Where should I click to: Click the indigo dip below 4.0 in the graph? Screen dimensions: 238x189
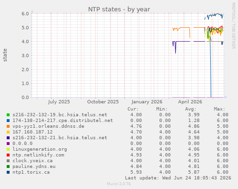[175, 47]
